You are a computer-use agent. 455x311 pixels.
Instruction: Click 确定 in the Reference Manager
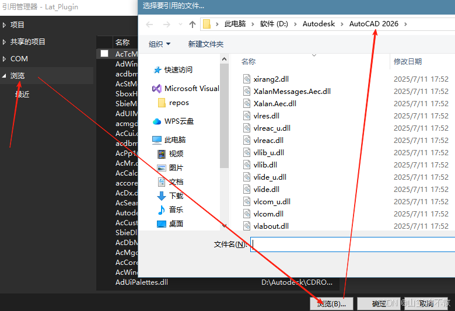coord(379,304)
